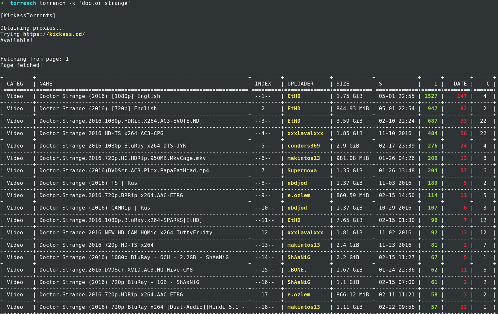Click the SIZE column header
This screenshot has height=314, width=498.
343,84
